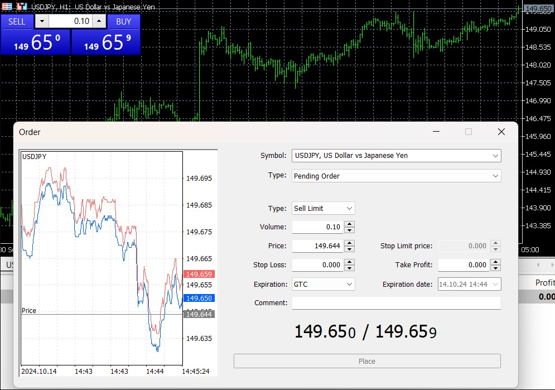Click the SELL button in one-click panel
Screen dimensions: 555x390
click(x=17, y=22)
